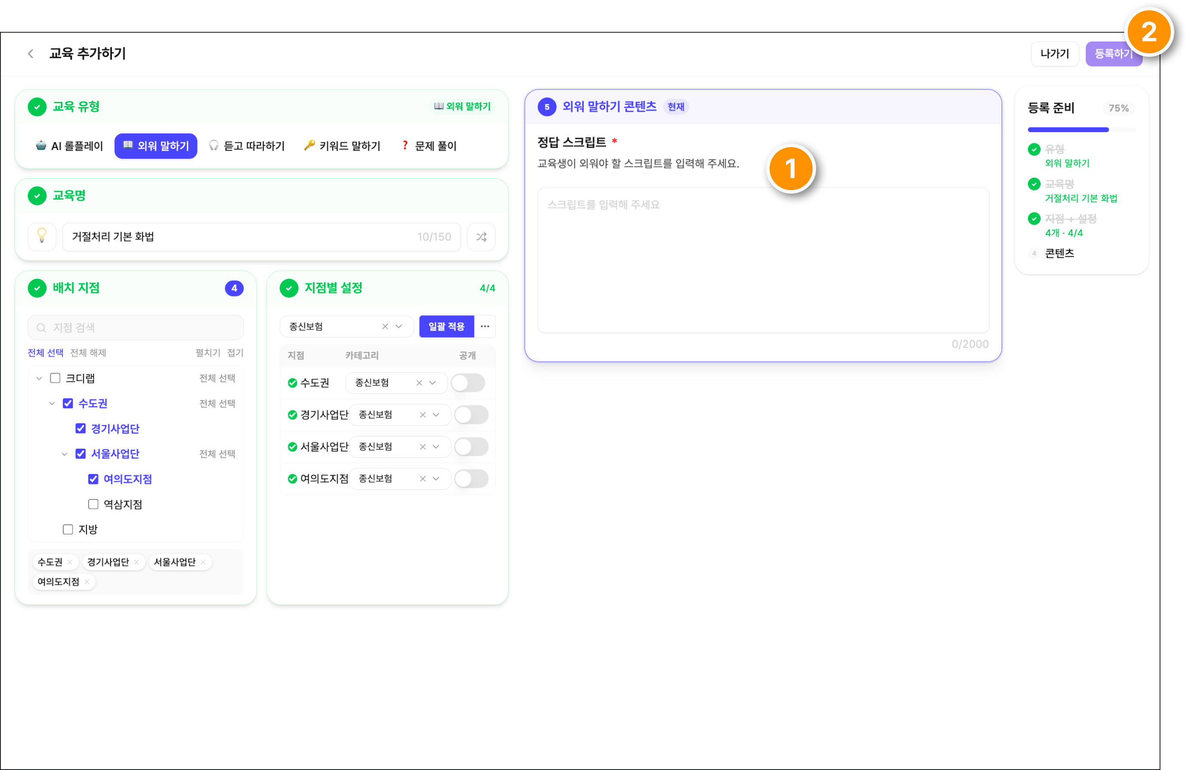Click the 전체 해제 link
Image resolution: width=1188 pixels, height=770 pixels.
tap(88, 353)
